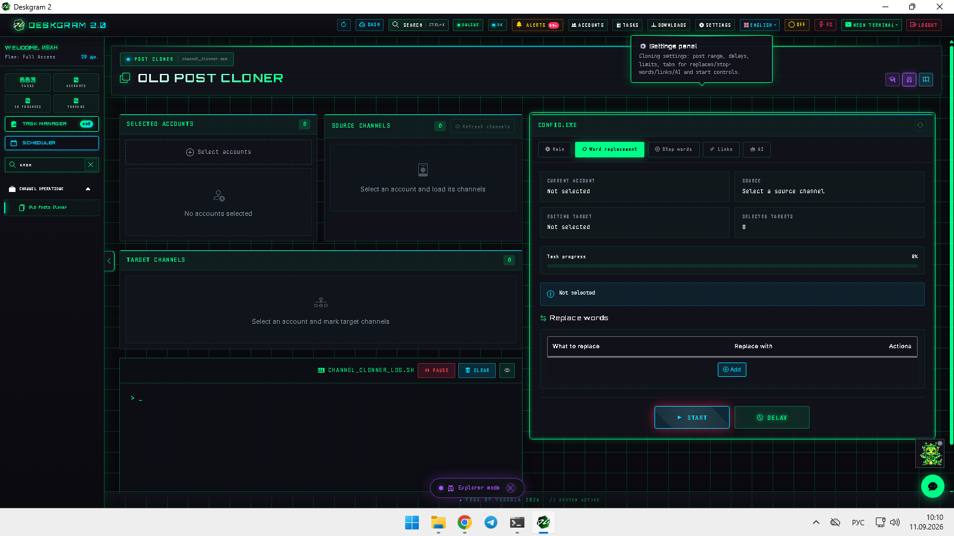
Task: Clear the channel cloner log
Action: click(477, 370)
